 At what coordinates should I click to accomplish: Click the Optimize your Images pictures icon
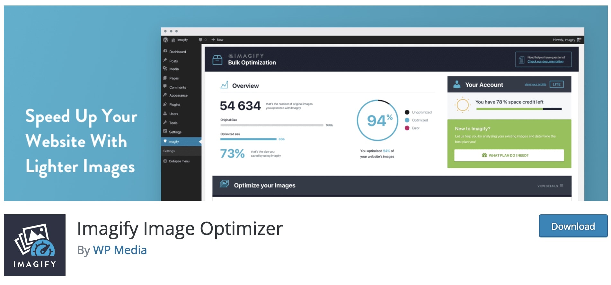(224, 184)
